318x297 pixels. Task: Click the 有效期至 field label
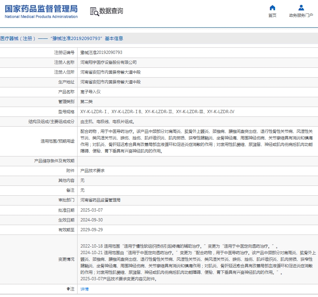[x=66, y=230]
